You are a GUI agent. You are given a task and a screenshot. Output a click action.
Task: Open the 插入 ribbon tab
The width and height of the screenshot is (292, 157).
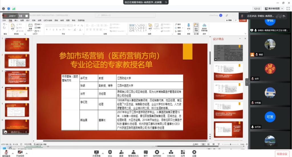click(16, 21)
